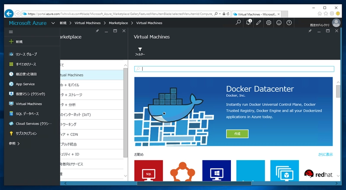Image resolution: width=346 pixels, height=190 pixels.
Task: Open browser home icon
Action: (320, 14)
